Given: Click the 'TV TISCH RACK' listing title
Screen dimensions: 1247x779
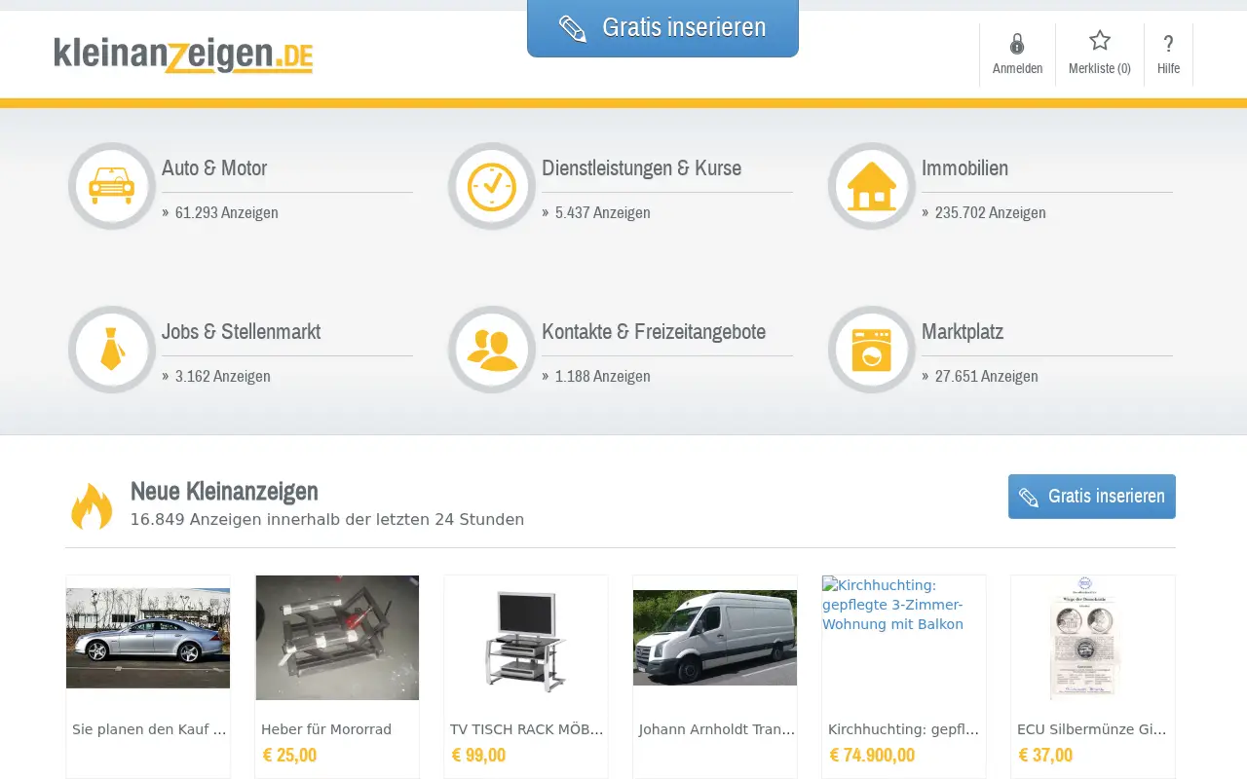Looking at the screenshot, I should (x=527, y=729).
